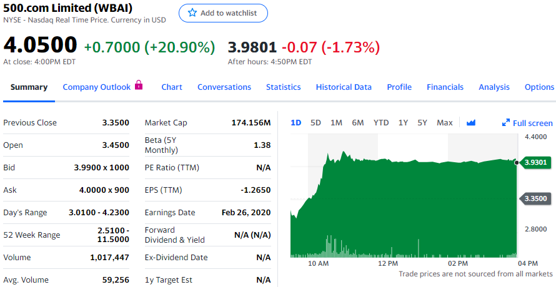Open the Statistics tab

(284, 87)
